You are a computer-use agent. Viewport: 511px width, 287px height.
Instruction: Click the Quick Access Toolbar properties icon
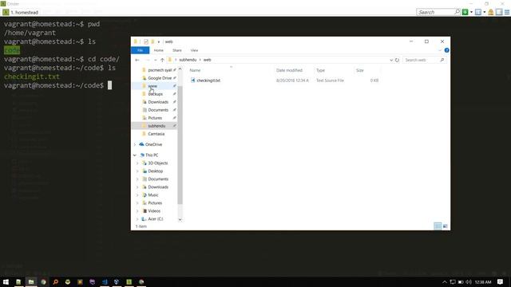point(146,41)
